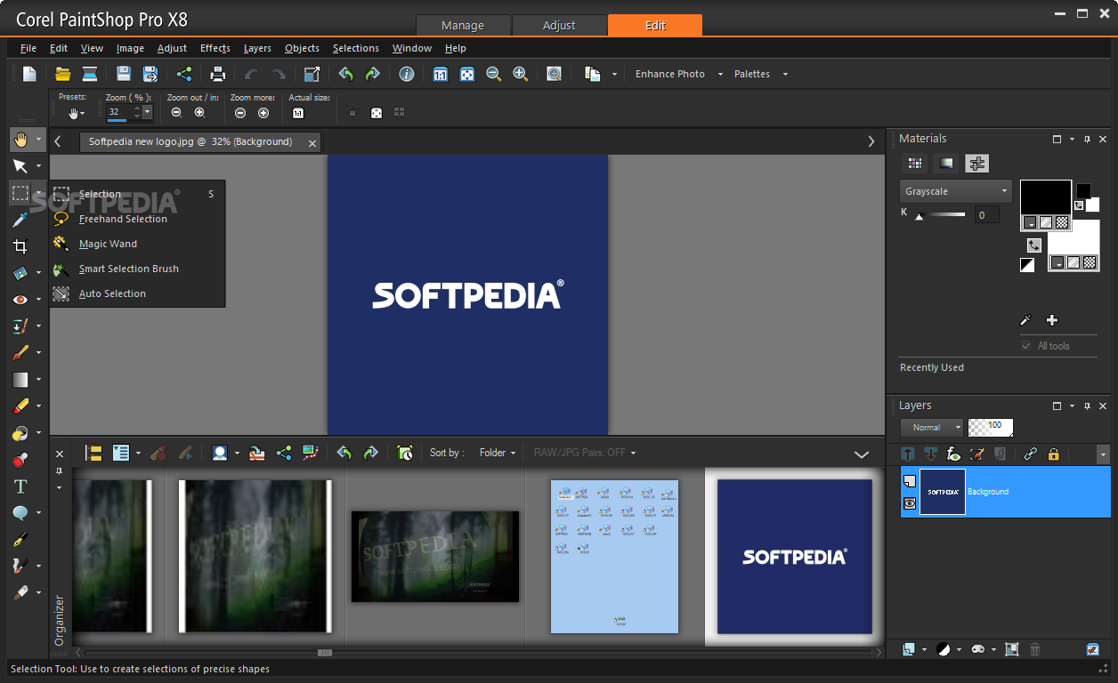1118x683 pixels.
Task: Select the Paint Brush tool
Action: coord(20,353)
